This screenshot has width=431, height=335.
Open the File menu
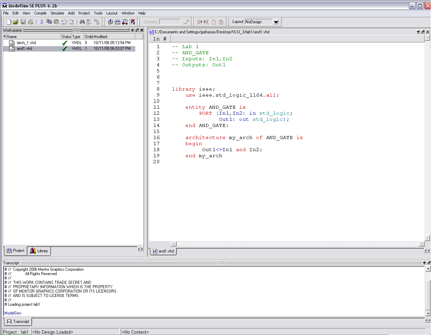pyautogui.click(x=6, y=13)
